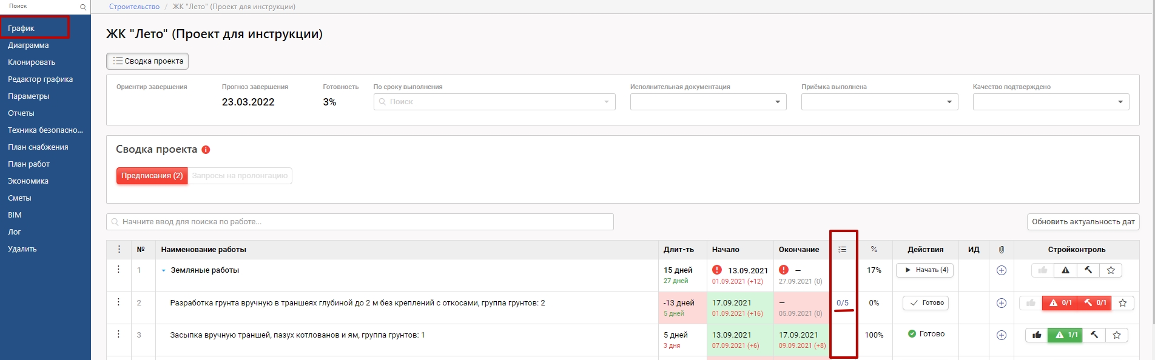Collapse the Земляные работы group
The height and width of the screenshot is (360, 1155).
pyautogui.click(x=164, y=271)
